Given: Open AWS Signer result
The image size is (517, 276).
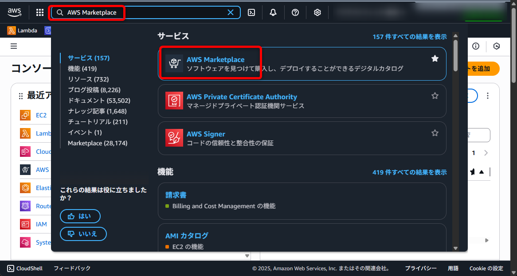Looking at the screenshot, I should tap(206, 134).
